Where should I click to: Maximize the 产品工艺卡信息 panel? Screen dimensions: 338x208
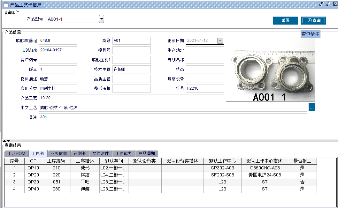(x=327, y=4)
